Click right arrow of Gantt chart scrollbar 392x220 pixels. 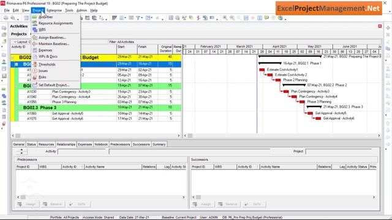379,136
